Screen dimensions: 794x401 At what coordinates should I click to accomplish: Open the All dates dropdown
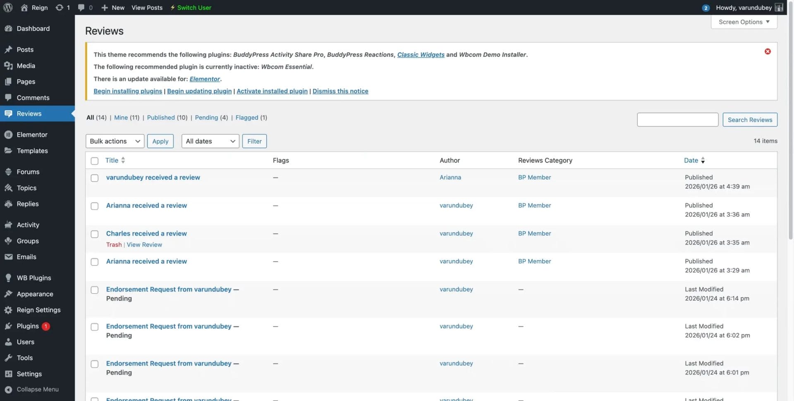210,141
